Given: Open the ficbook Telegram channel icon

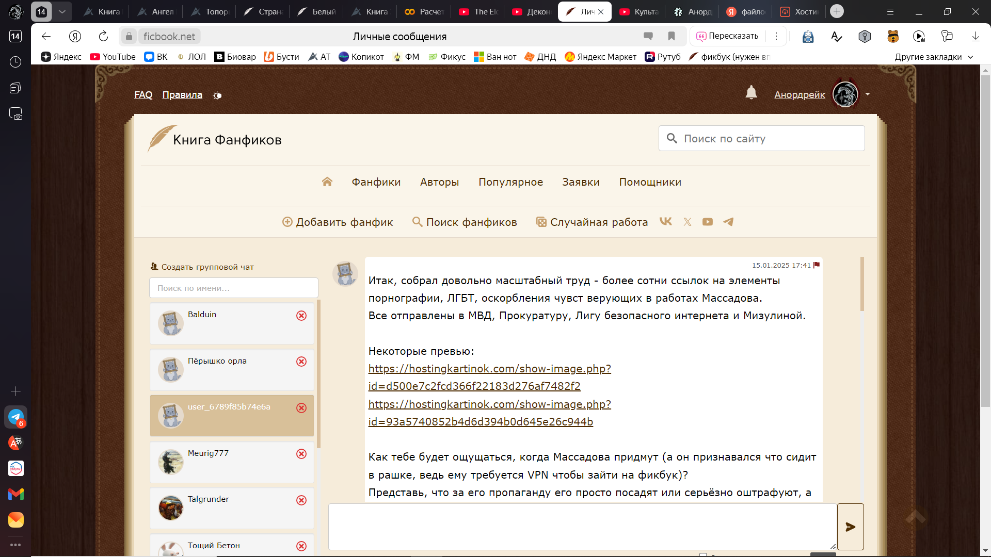Looking at the screenshot, I should coord(728,222).
